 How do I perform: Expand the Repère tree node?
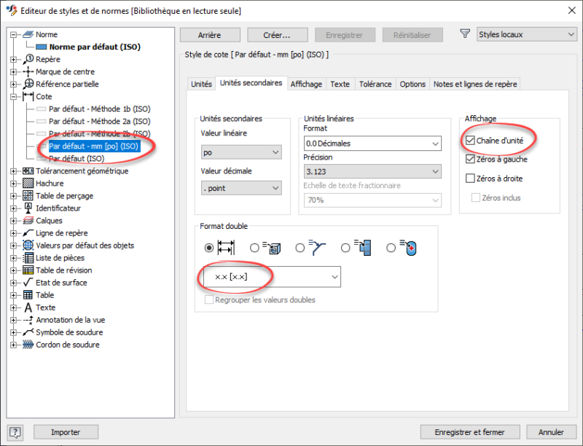pos(15,60)
